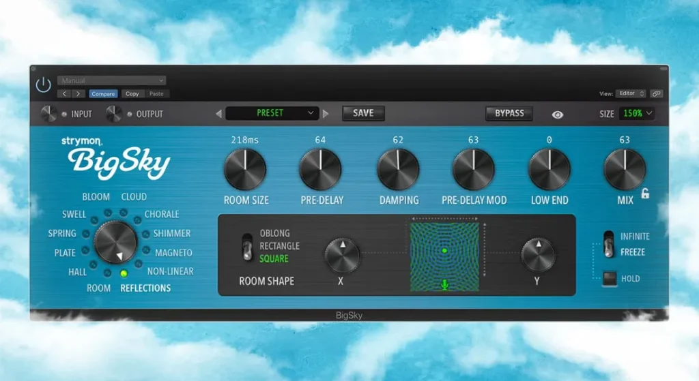The height and width of the screenshot is (381, 699).
Task: Flip the ROOM SHAPE toggle switch
Action: tap(247, 247)
